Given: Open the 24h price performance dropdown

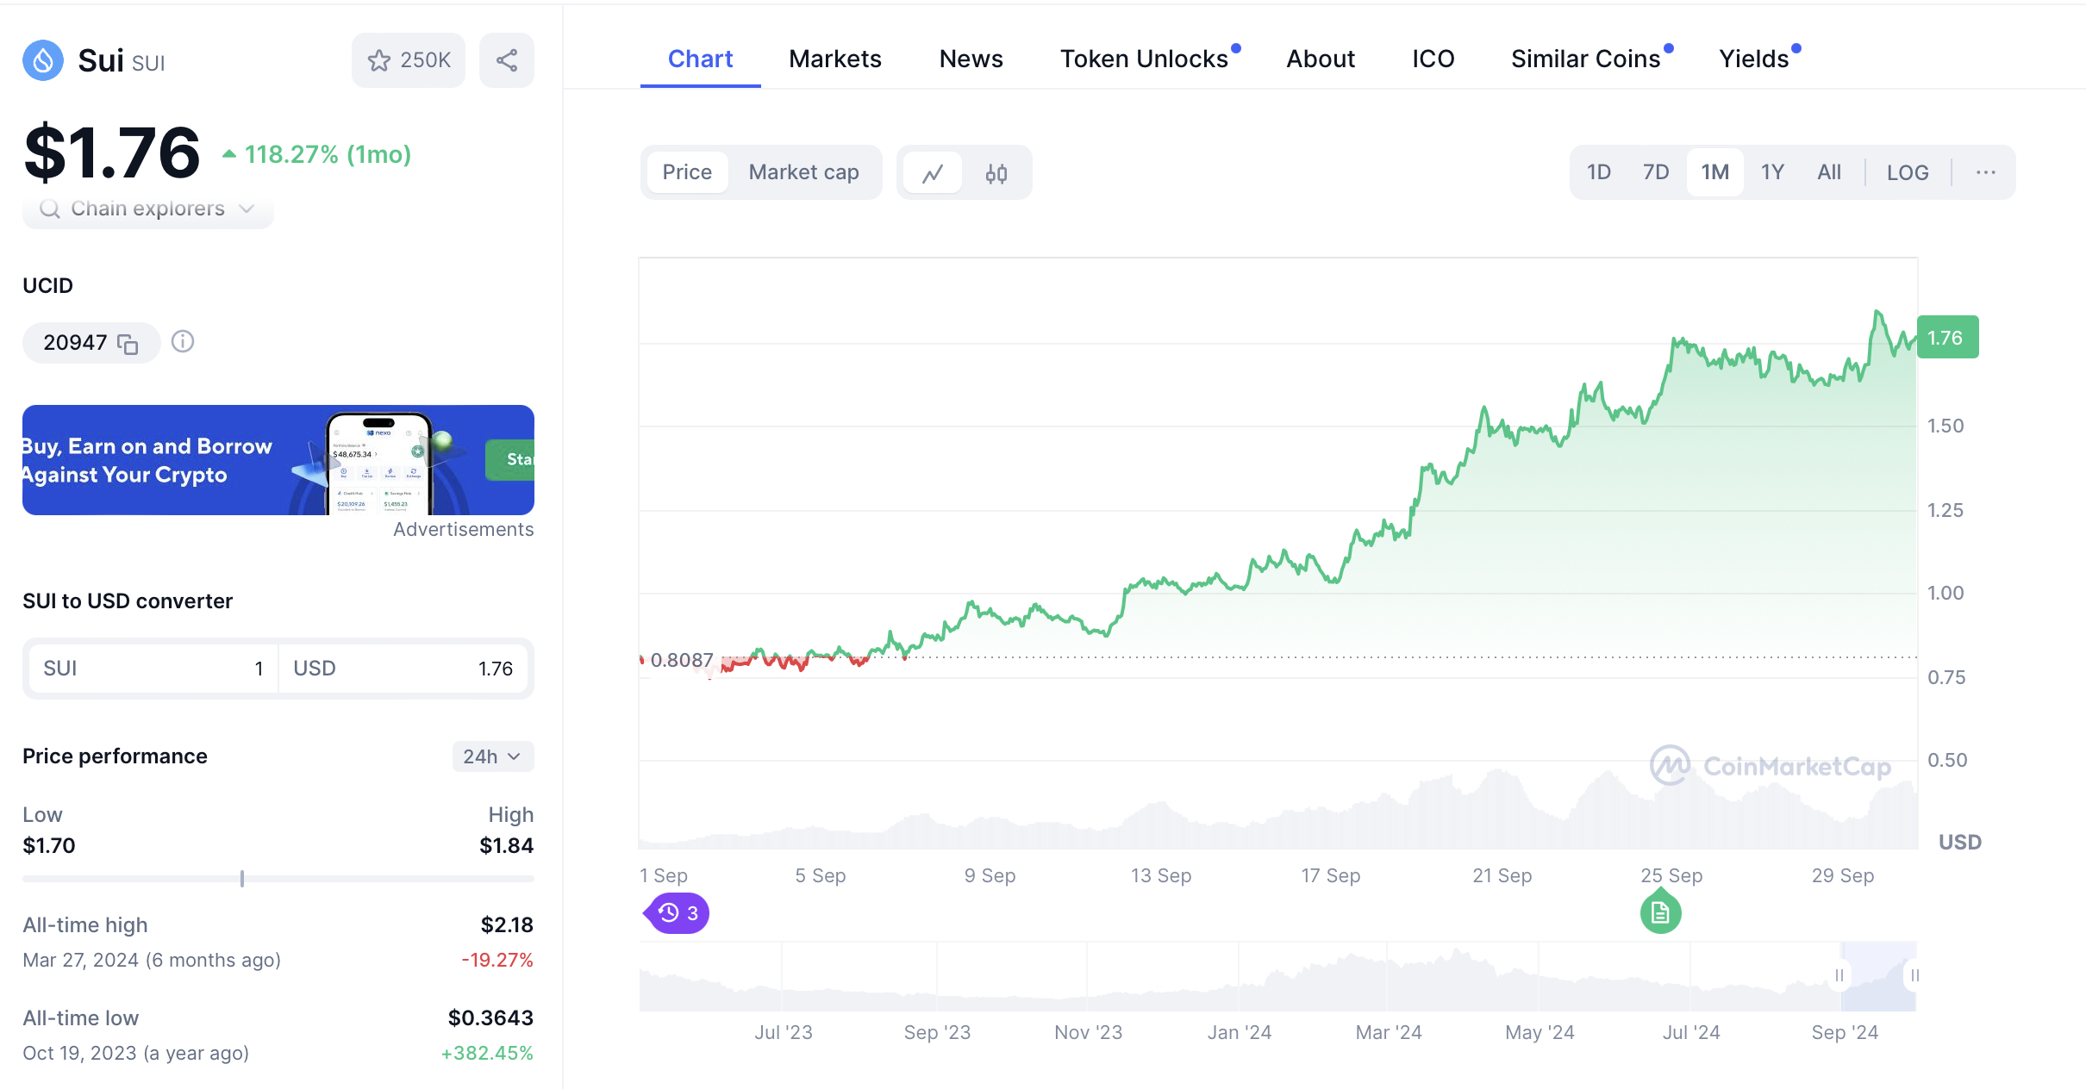Looking at the screenshot, I should coord(492,756).
